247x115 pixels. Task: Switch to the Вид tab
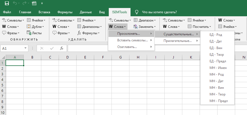point(102,12)
